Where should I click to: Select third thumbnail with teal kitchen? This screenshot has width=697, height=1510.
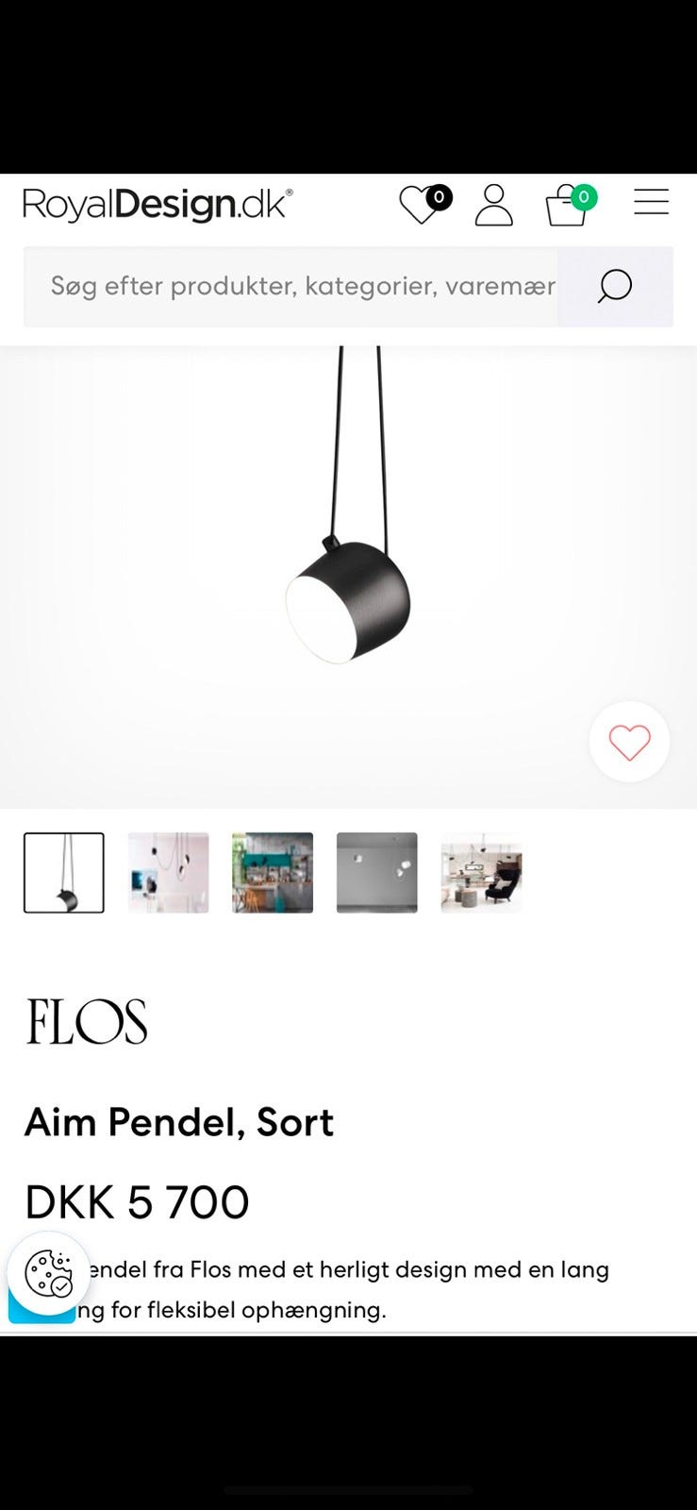[273, 873]
